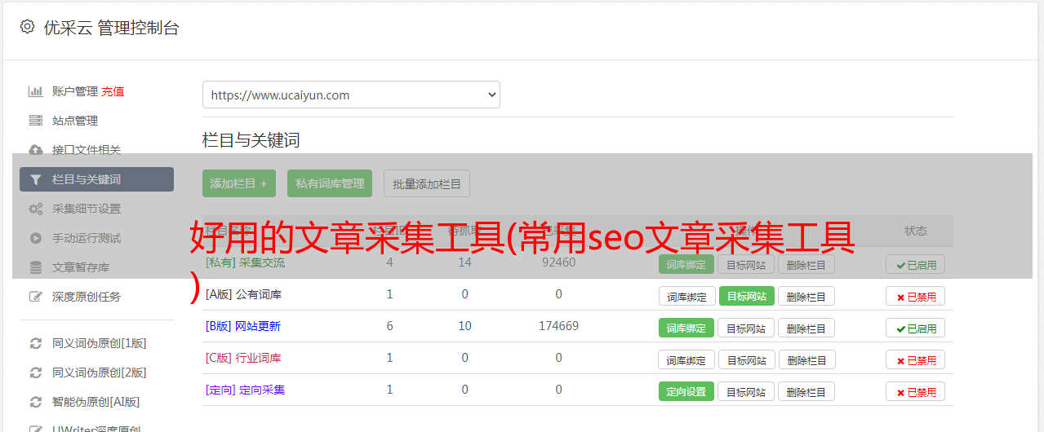
Task: Click 词库绑定 for [私有] 采集交流
Action: [x=686, y=264]
